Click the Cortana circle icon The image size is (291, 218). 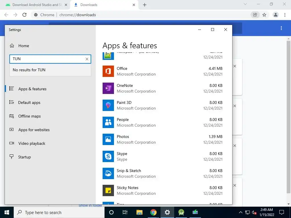[111, 212]
